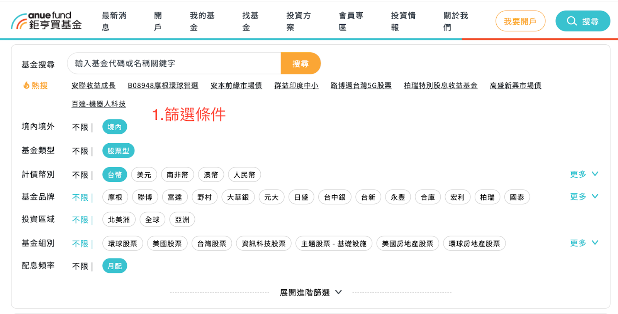Open the 會員專區 menu
This screenshot has height=314, width=618.
(351, 21)
